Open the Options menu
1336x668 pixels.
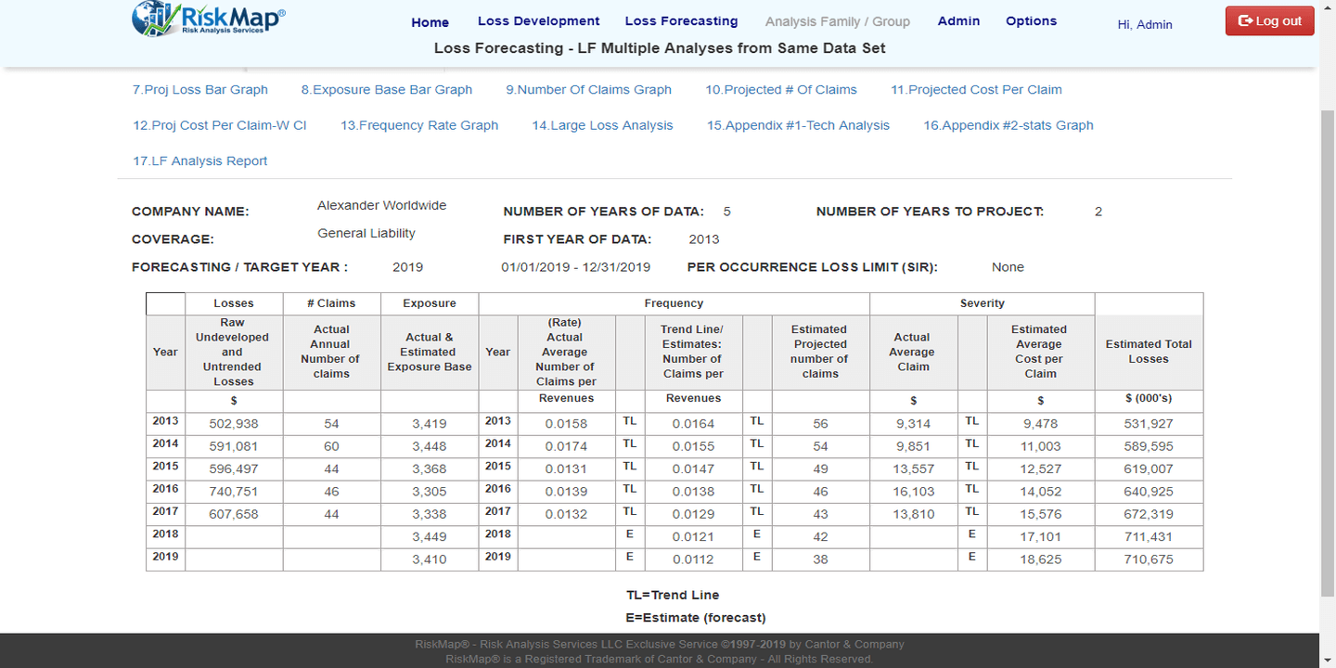1031,21
